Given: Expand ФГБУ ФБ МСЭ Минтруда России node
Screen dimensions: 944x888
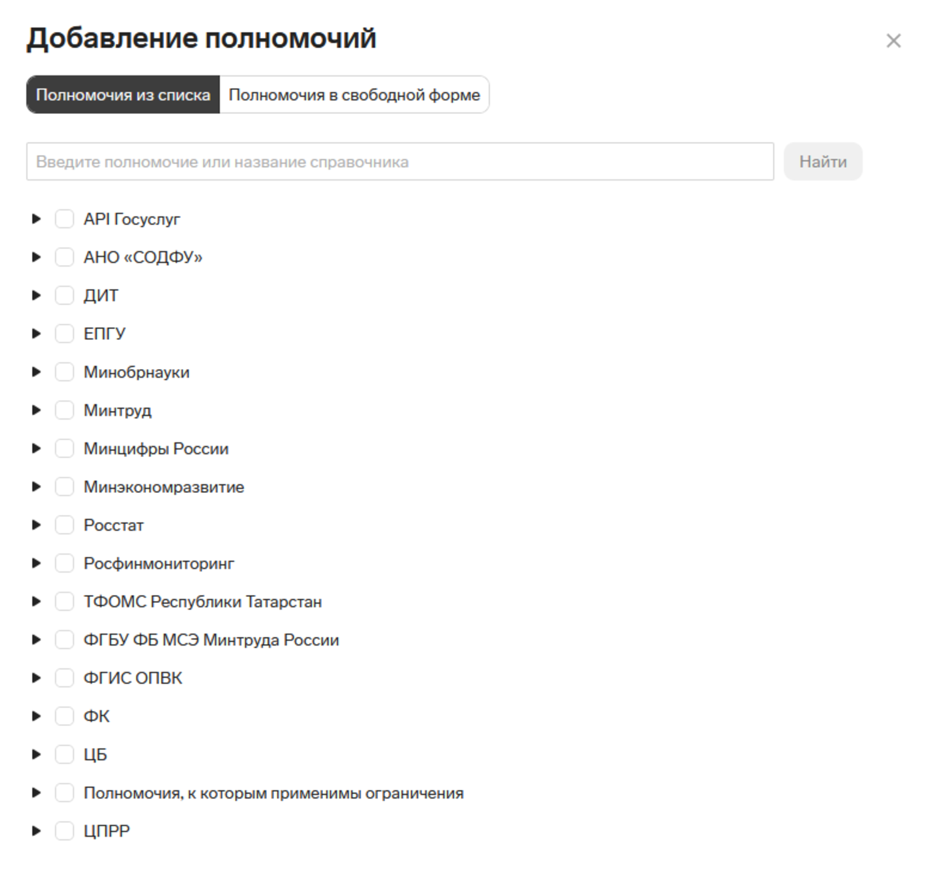Looking at the screenshot, I should tap(37, 640).
